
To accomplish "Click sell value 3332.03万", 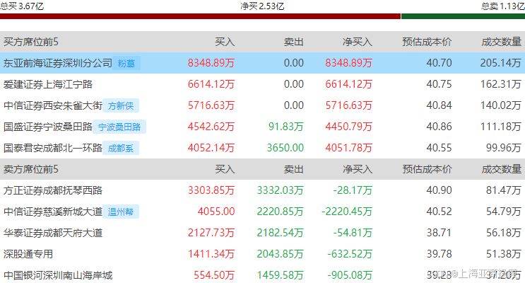I will coord(280,190).
